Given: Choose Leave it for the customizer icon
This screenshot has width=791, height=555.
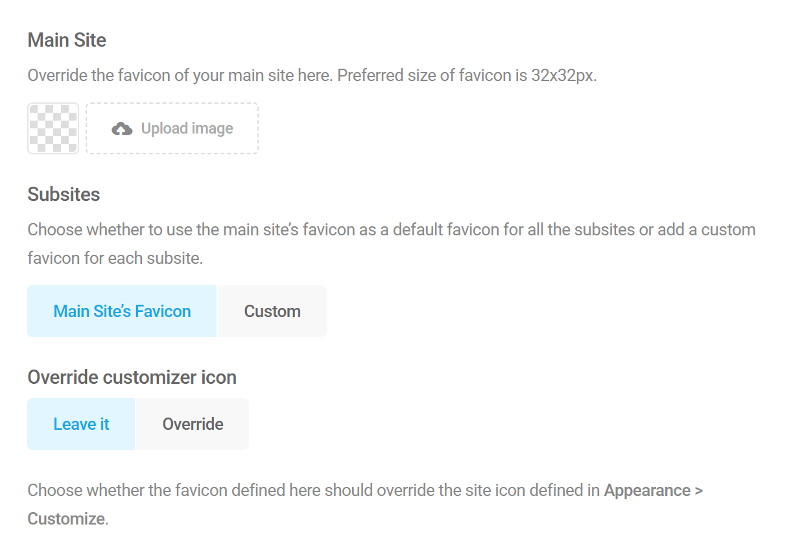Looking at the screenshot, I should pos(81,423).
